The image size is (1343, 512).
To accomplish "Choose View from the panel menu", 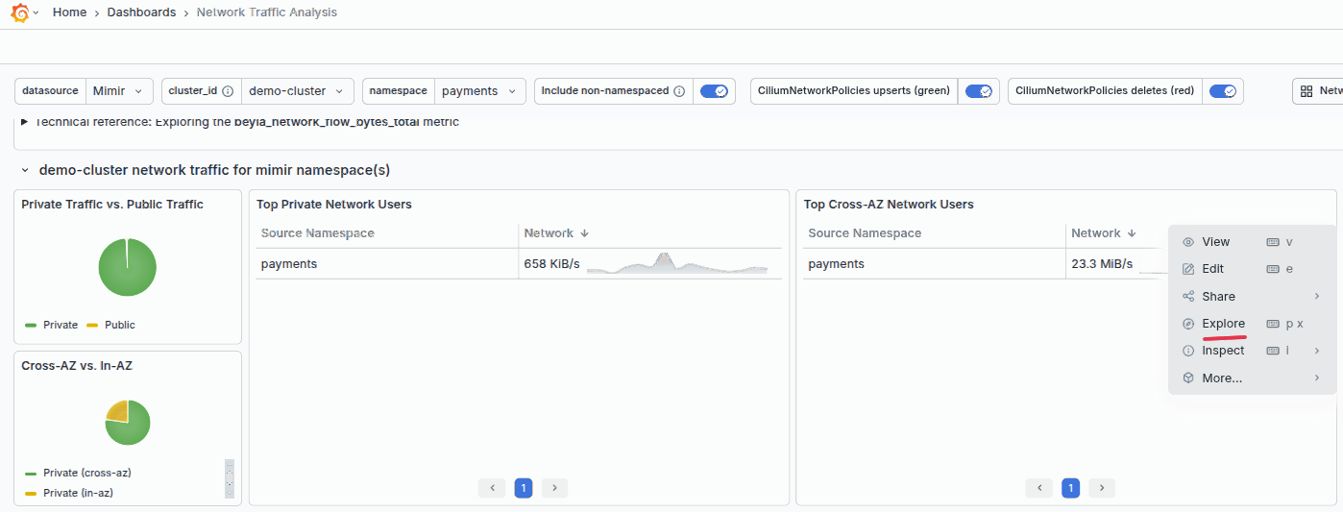I will click(1252, 242).
